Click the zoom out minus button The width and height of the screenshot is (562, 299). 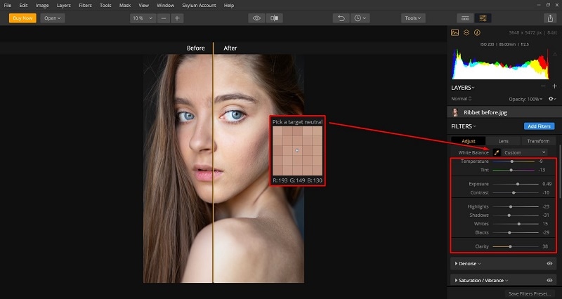(164, 18)
